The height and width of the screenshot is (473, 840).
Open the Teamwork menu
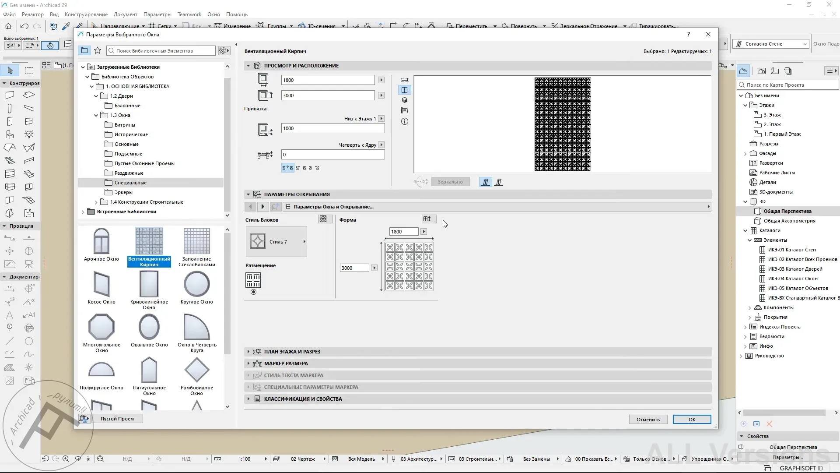[x=189, y=14]
